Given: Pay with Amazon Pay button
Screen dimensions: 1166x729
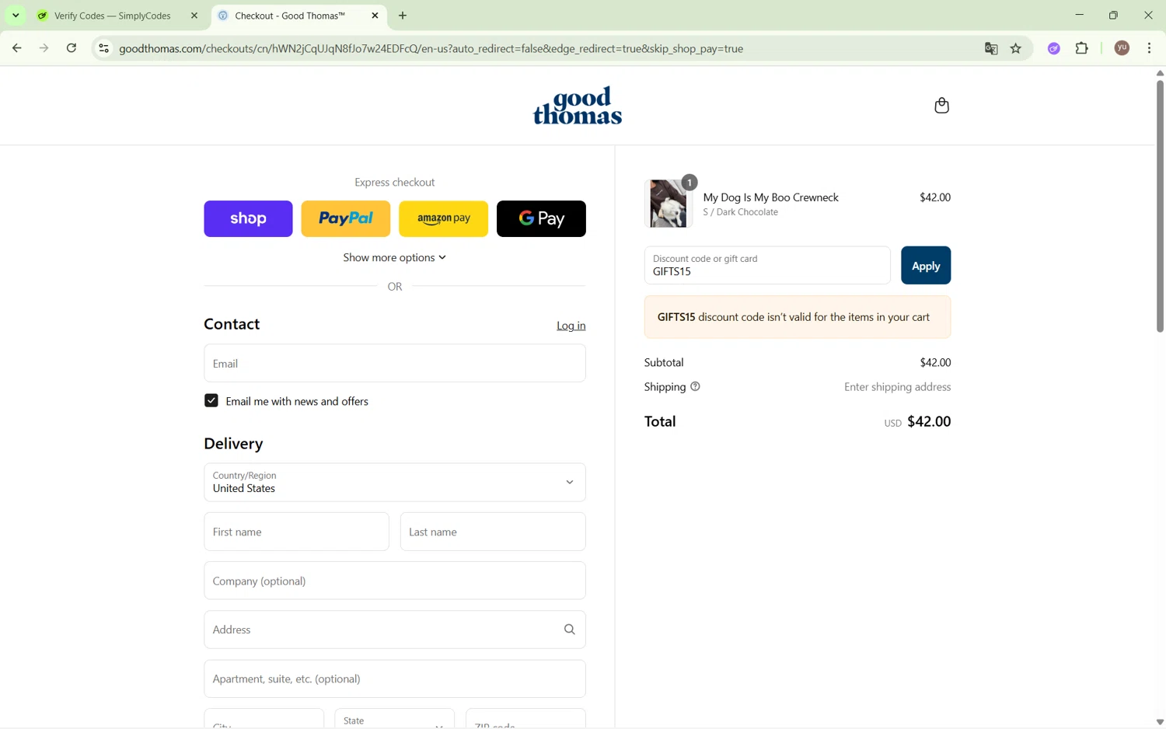Looking at the screenshot, I should pyautogui.click(x=443, y=218).
